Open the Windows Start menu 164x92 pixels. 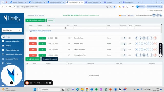35,89
